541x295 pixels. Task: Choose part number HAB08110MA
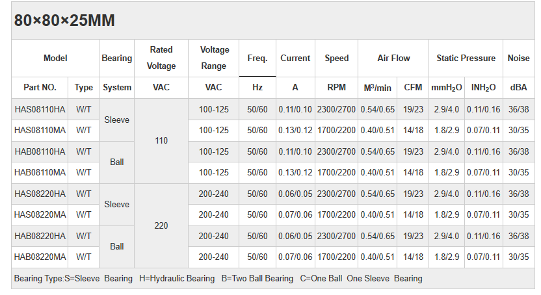(40, 173)
